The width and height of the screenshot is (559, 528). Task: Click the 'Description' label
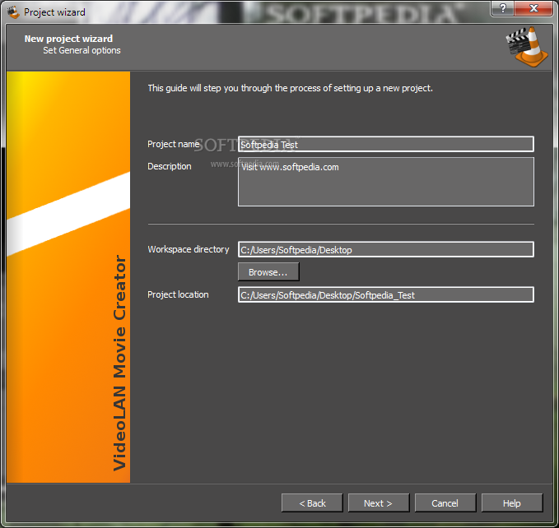[x=170, y=166]
